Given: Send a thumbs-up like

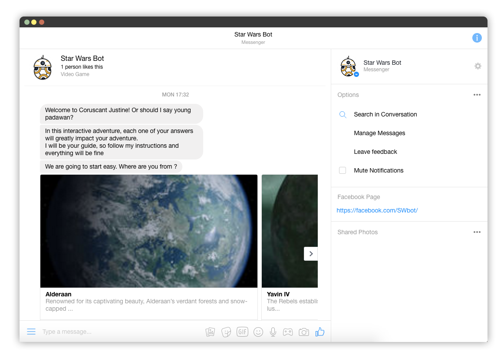Looking at the screenshot, I should point(320,332).
